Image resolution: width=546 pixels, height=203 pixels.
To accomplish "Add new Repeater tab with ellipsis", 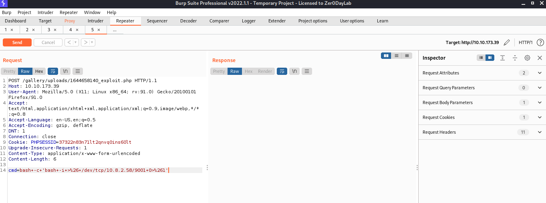I will point(115,30).
